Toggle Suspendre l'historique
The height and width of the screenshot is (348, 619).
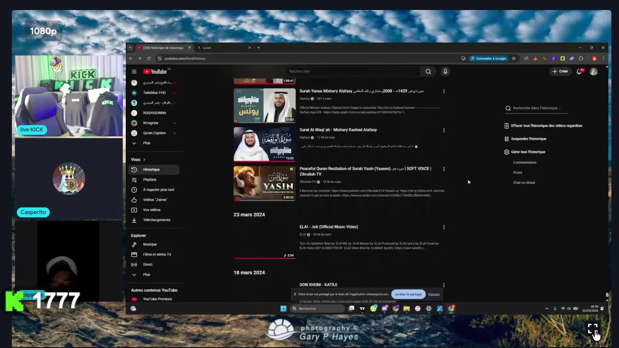525,139
